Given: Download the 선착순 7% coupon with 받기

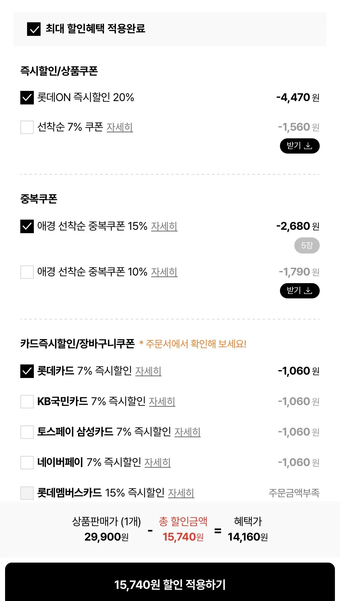Looking at the screenshot, I should 299,146.
